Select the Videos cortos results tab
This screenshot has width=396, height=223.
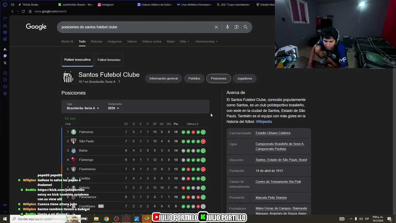tap(152, 42)
